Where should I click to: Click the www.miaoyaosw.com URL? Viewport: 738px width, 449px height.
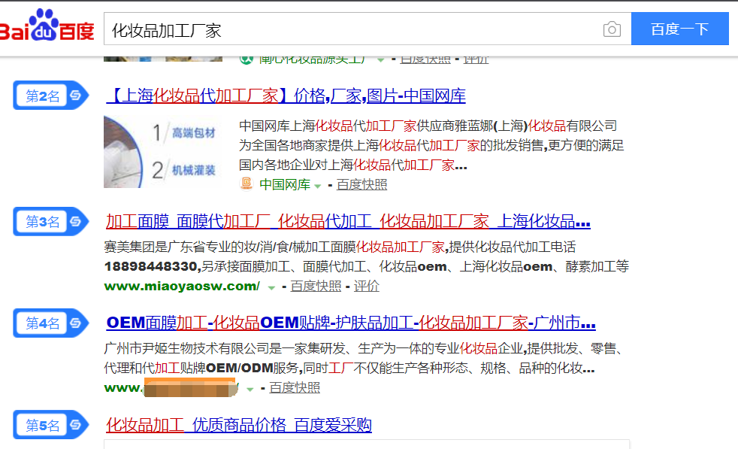(x=182, y=287)
